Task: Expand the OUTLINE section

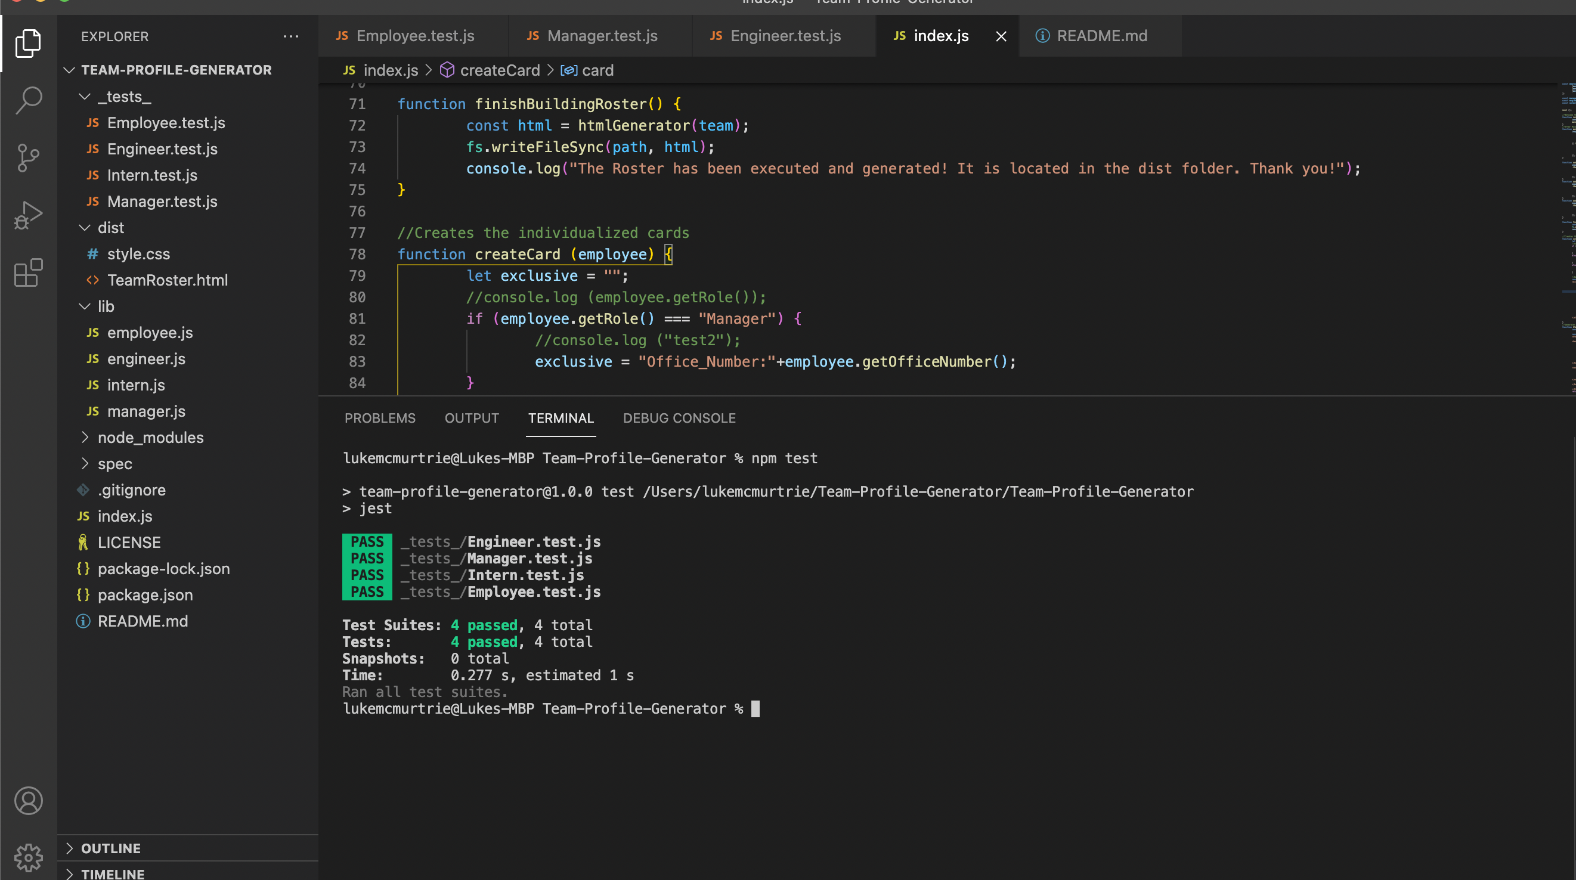Action: 111,848
